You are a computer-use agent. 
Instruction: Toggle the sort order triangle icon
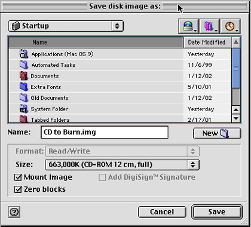(x=236, y=42)
